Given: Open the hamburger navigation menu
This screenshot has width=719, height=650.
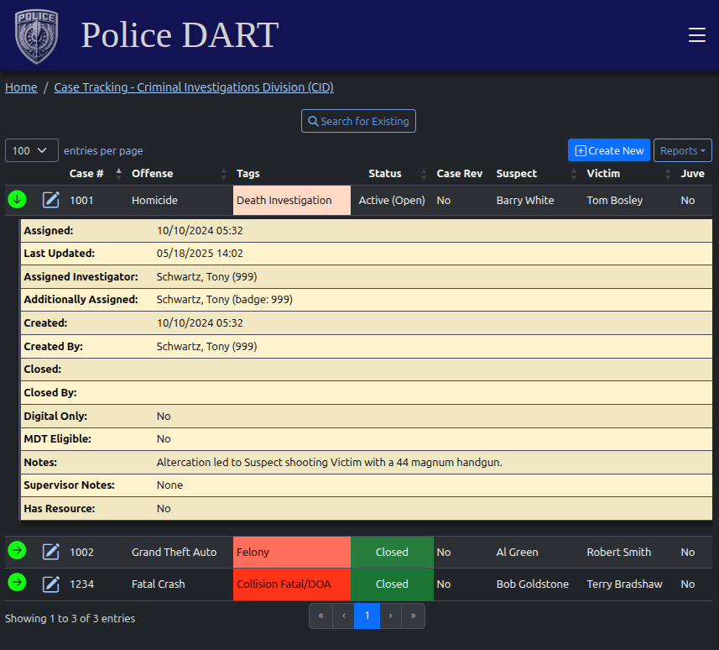Looking at the screenshot, I should pyautogui.click(x=696, y=35).
